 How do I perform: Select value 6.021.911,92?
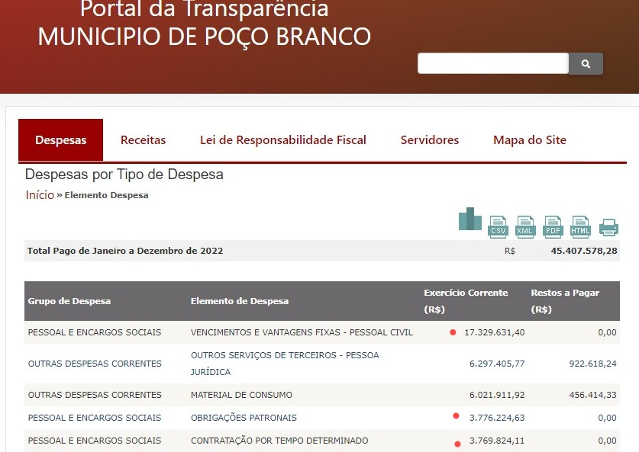[497, 395]
